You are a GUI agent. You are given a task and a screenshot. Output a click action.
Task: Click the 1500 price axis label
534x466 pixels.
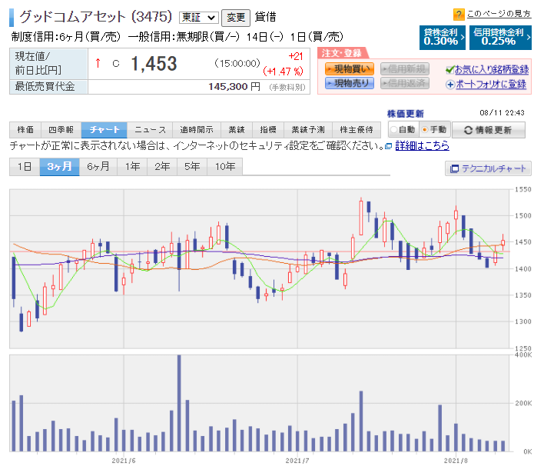coord(523,215)
